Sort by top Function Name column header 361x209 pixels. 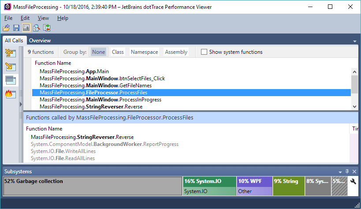53,63
